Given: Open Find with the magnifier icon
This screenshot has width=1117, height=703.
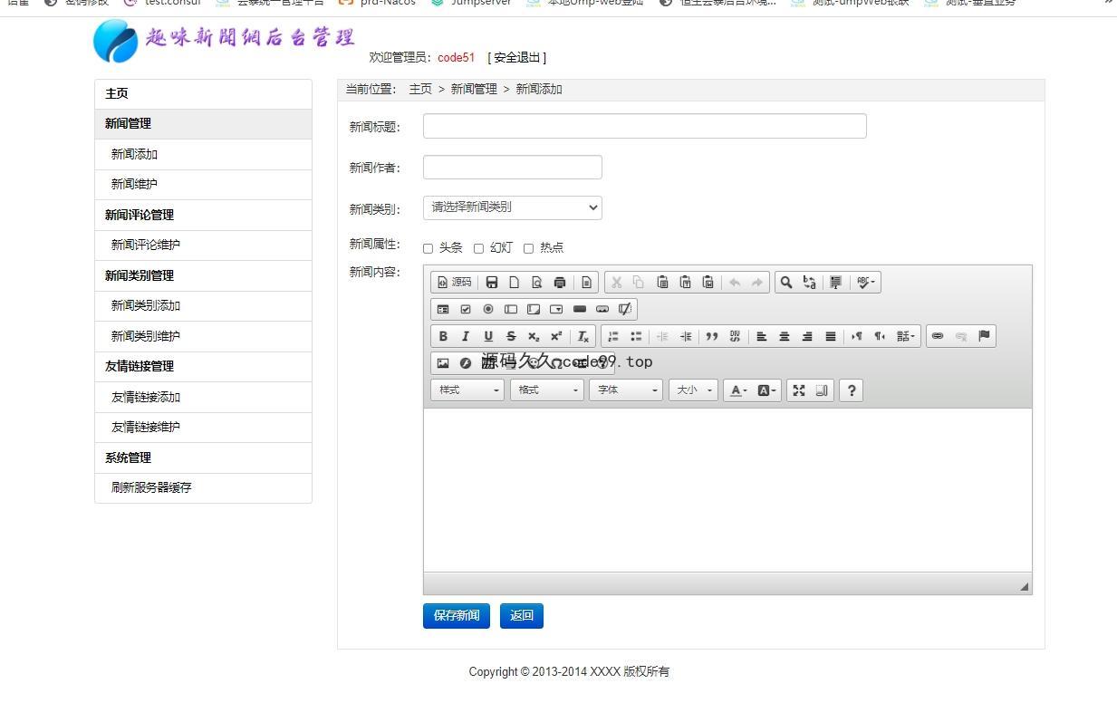Looking at the screenshot, I should [786, 283].
